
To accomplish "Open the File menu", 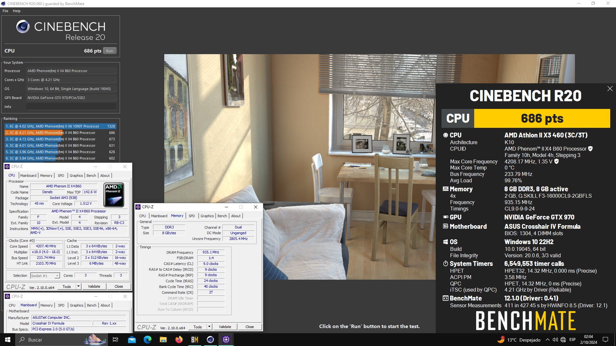I will click(5, 11).
